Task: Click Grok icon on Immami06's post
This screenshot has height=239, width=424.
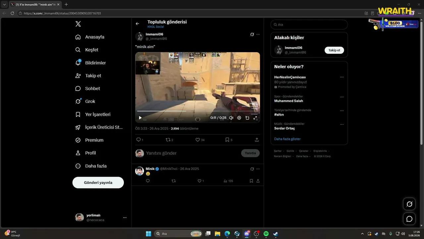Action: (252, 34)
